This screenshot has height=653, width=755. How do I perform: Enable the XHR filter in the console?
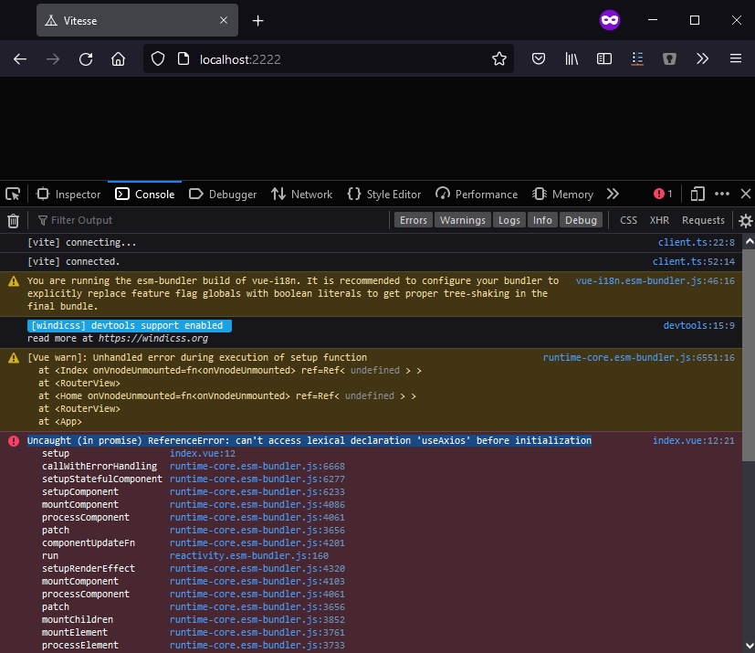[658, 219]
